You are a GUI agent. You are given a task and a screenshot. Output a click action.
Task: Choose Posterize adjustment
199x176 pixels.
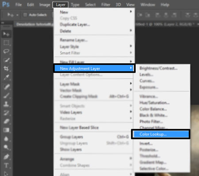coord(162,149)
